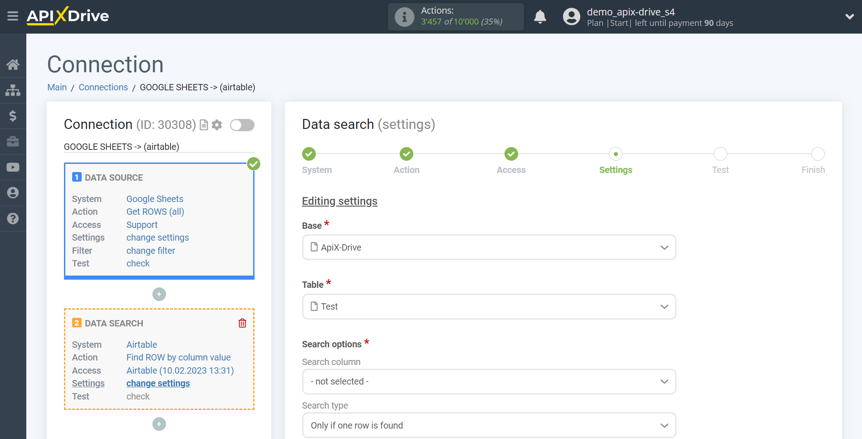This screenshot has width=862, height=439.
Task: Click the connection name GOOGLE SHEETS -> (airtable) field
Action: pos(159,147)
